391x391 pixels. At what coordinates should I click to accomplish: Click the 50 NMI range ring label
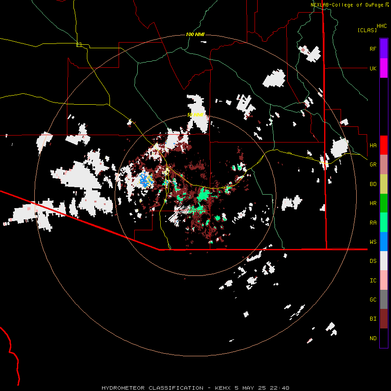tap(195, 115)
